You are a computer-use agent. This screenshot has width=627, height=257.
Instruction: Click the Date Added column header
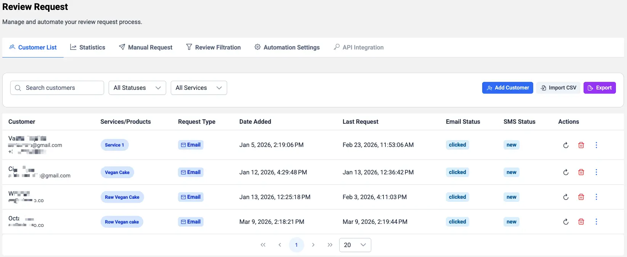click(x=255, y=122)
